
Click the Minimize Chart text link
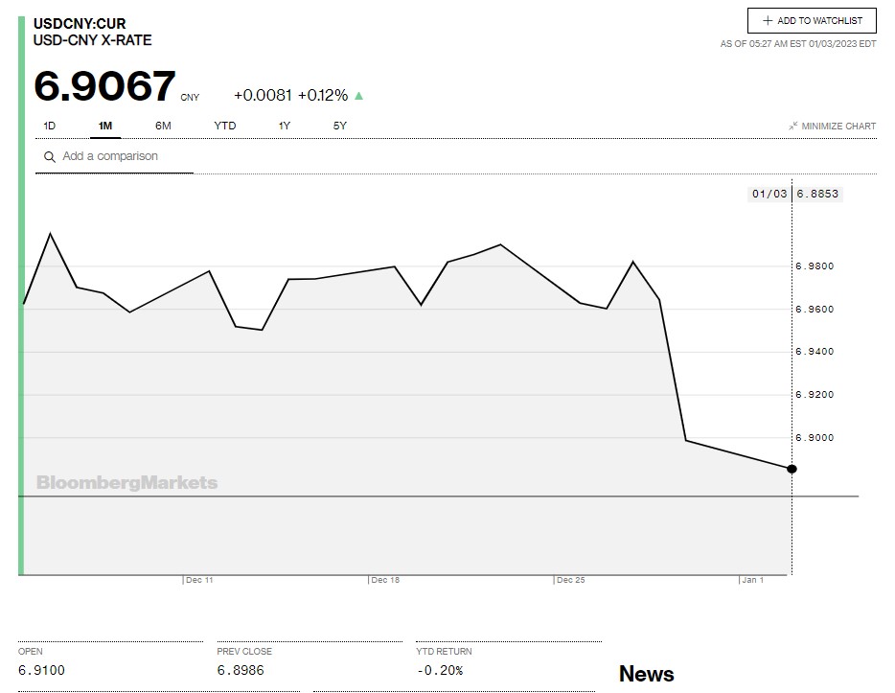(x=838, y=126)
